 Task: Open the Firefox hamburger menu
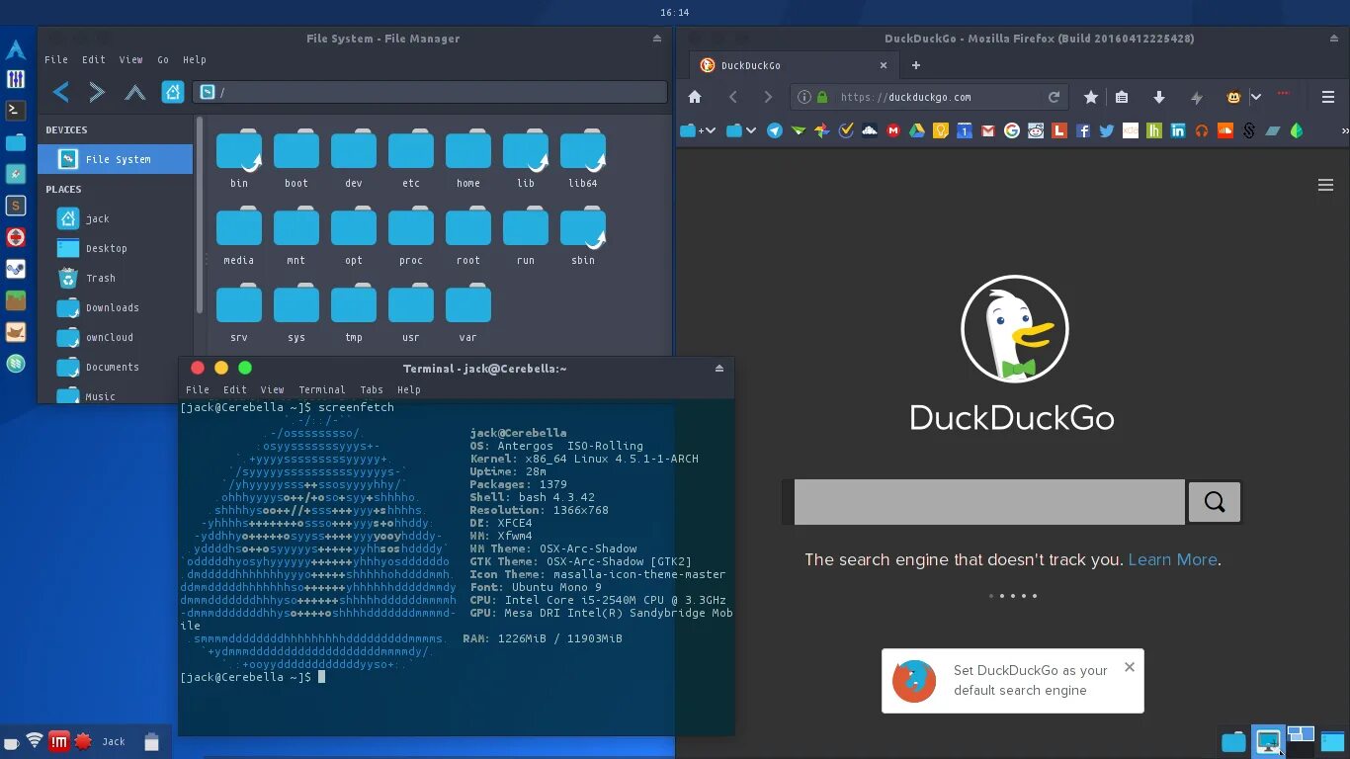tap(1327, 97)
